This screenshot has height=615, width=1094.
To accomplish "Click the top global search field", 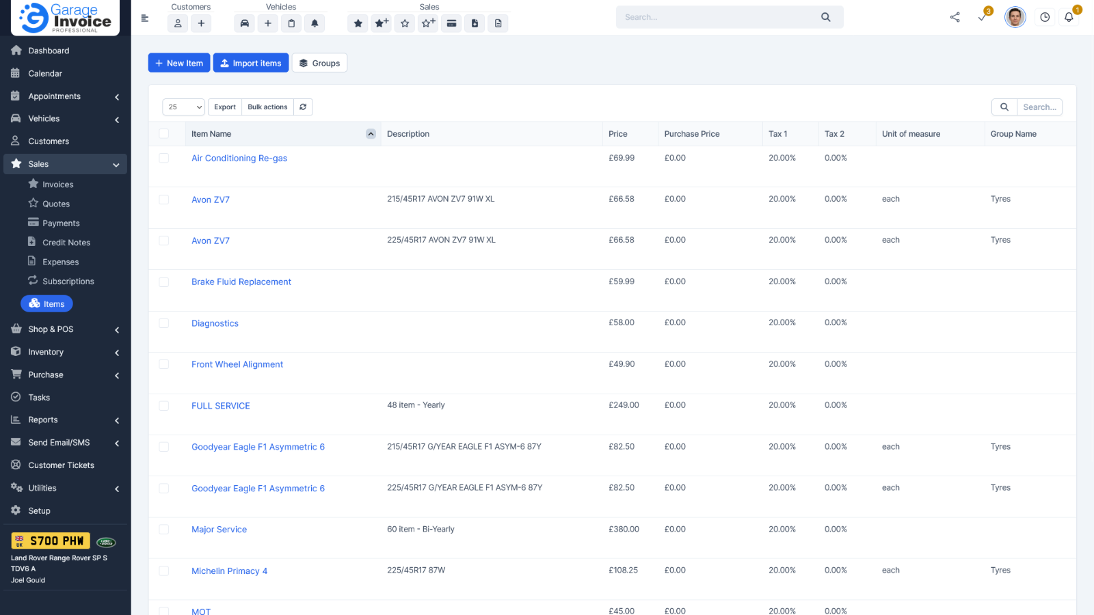I will (718, 17).
